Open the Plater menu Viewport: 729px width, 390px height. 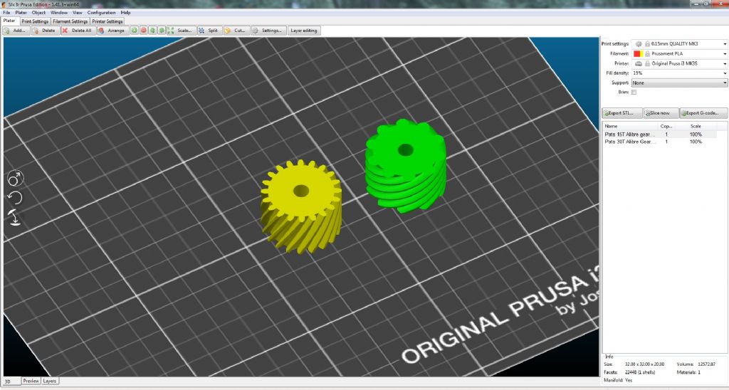click(x=21, y=13)
